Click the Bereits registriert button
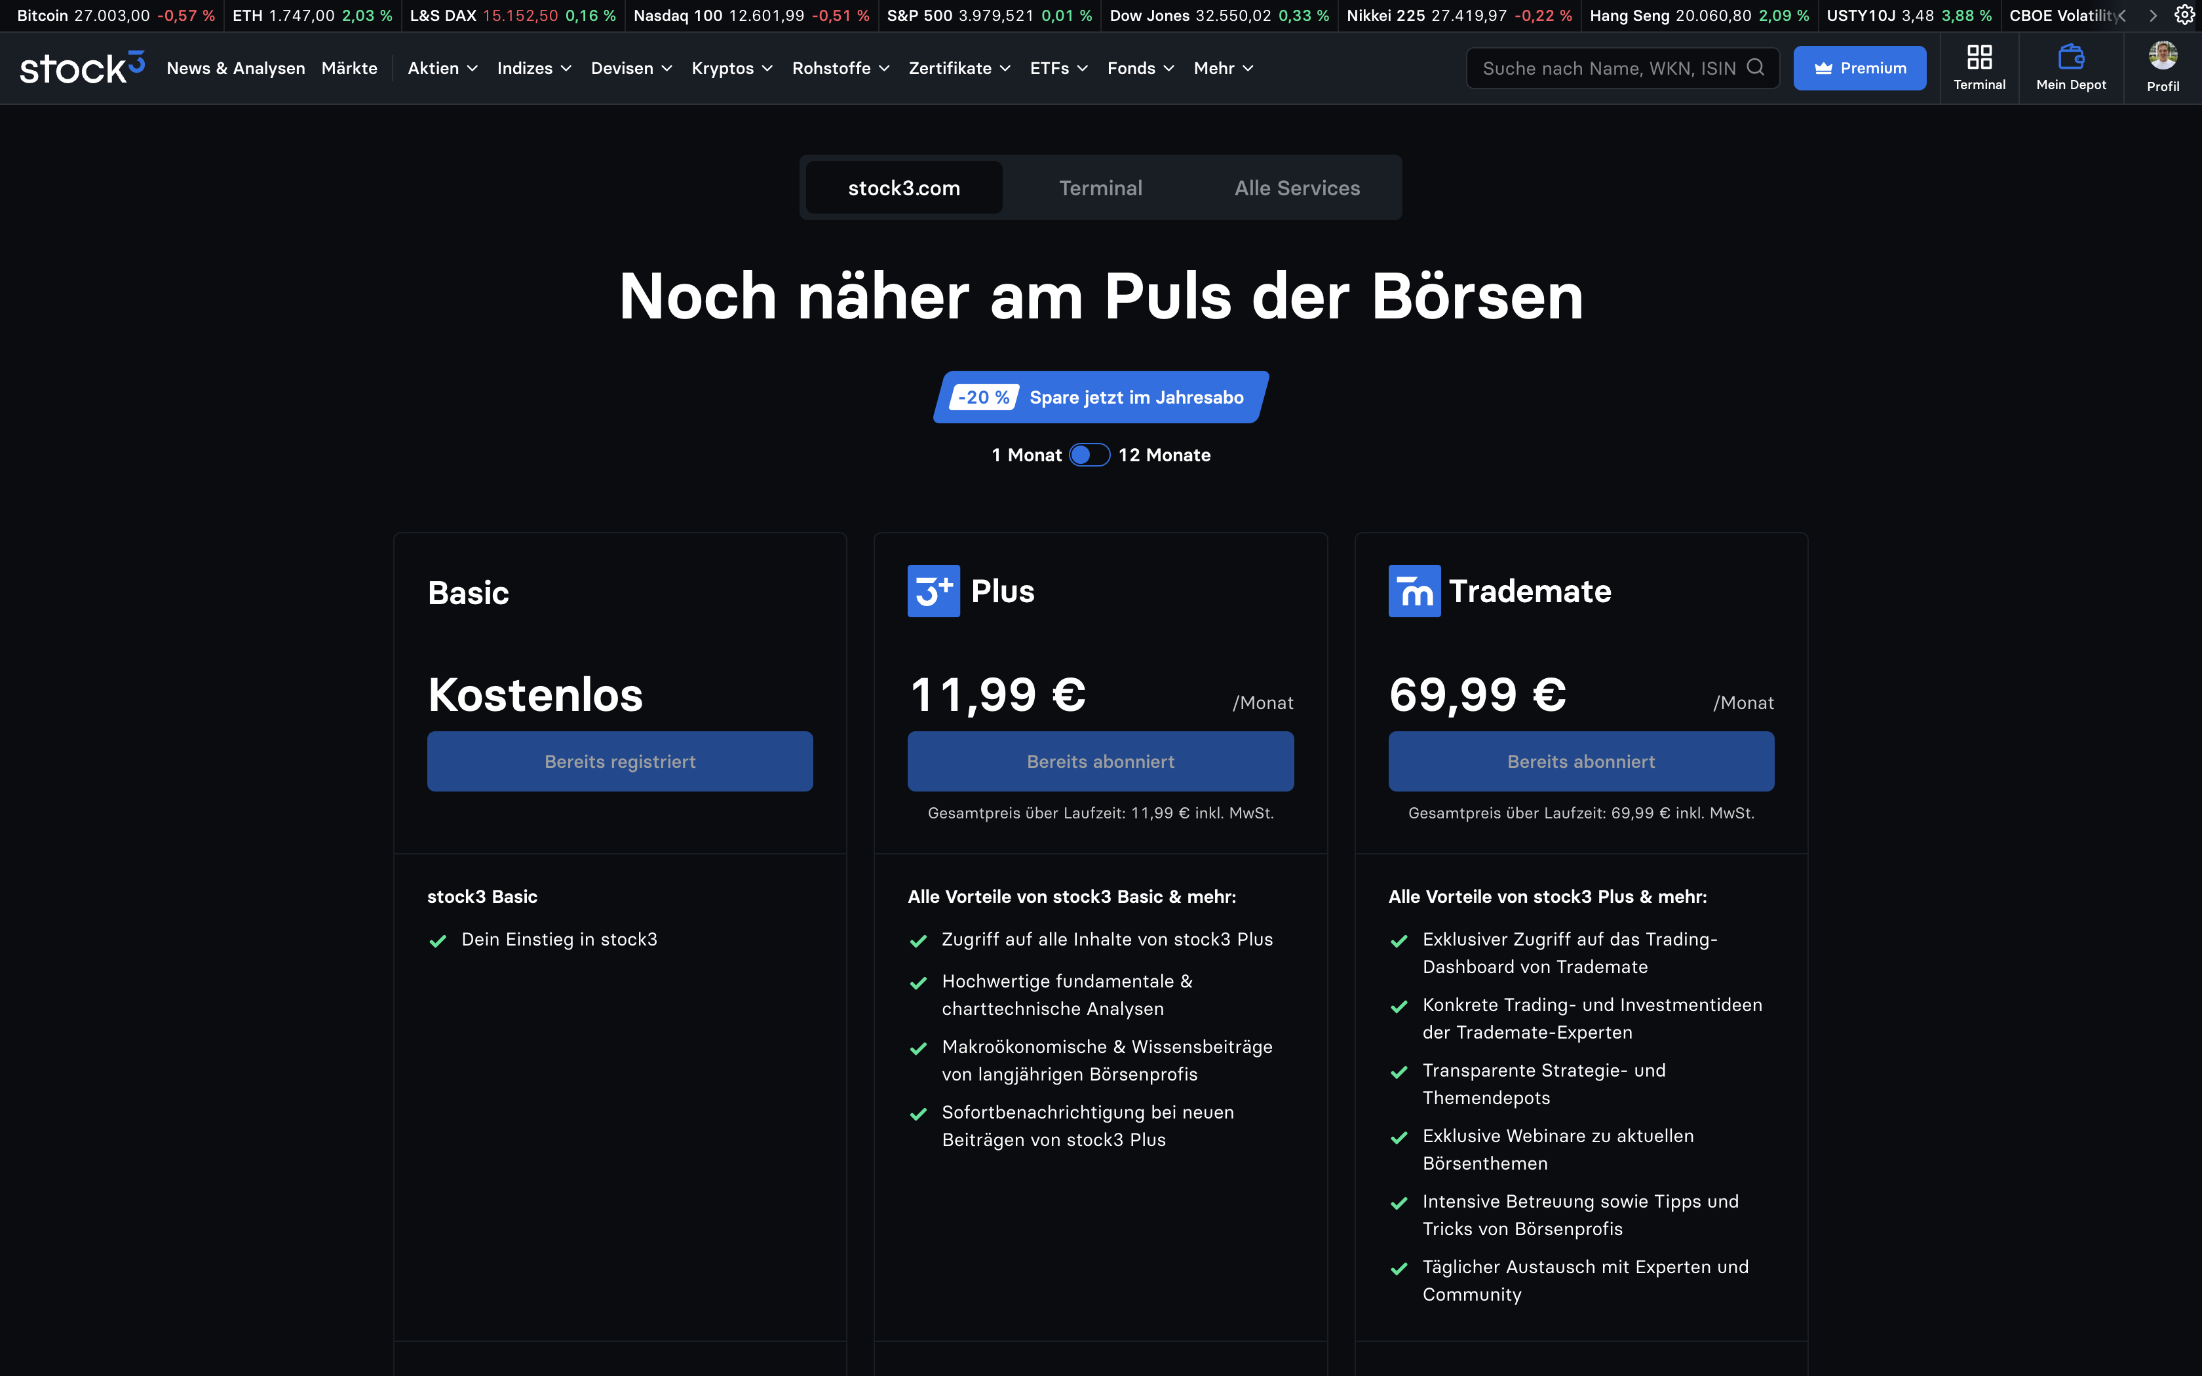Viewport: 2202px width, 1376px height. (x=620, y=761)
